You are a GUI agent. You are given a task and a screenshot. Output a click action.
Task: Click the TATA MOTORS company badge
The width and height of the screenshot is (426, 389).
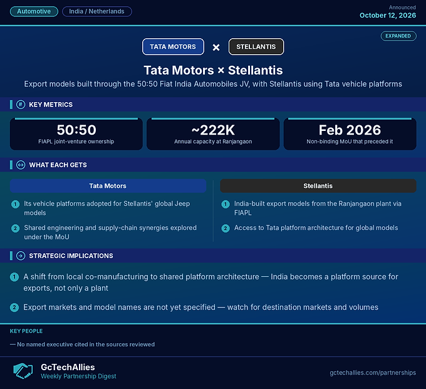(x=173, y=47)
